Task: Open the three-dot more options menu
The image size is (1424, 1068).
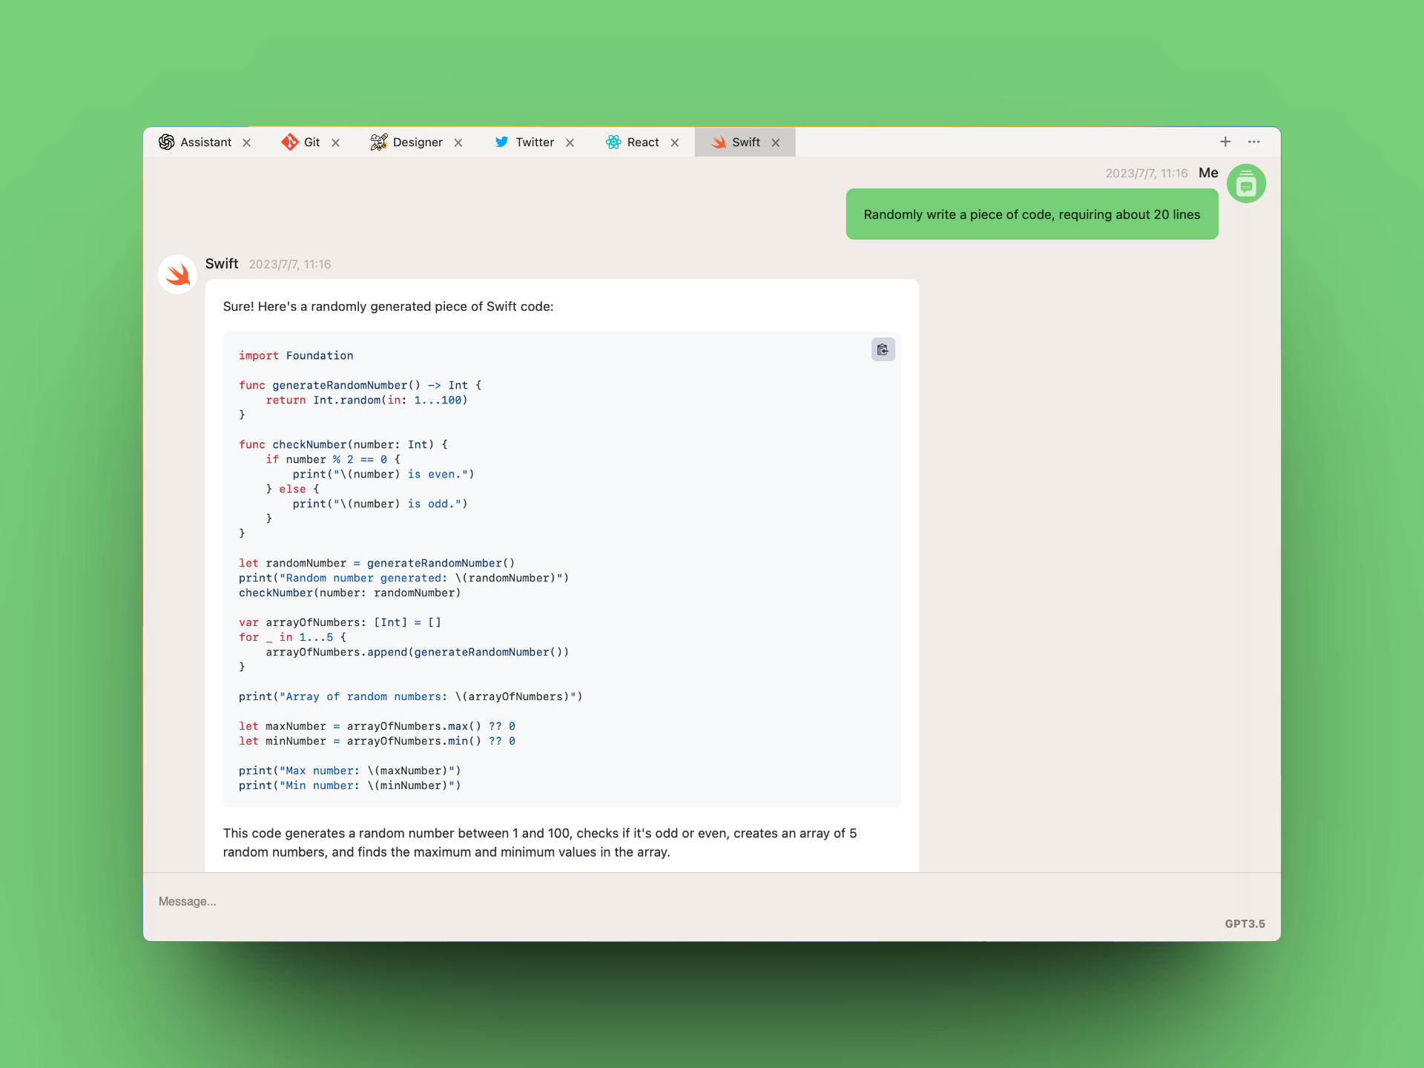Action: (x=1254, y=142)
